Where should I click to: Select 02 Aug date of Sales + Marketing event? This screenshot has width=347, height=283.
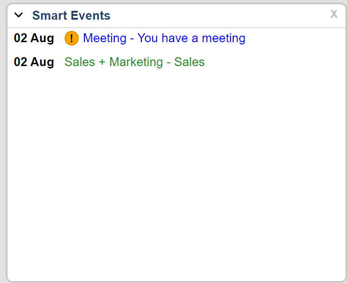(x=34, y=62)
